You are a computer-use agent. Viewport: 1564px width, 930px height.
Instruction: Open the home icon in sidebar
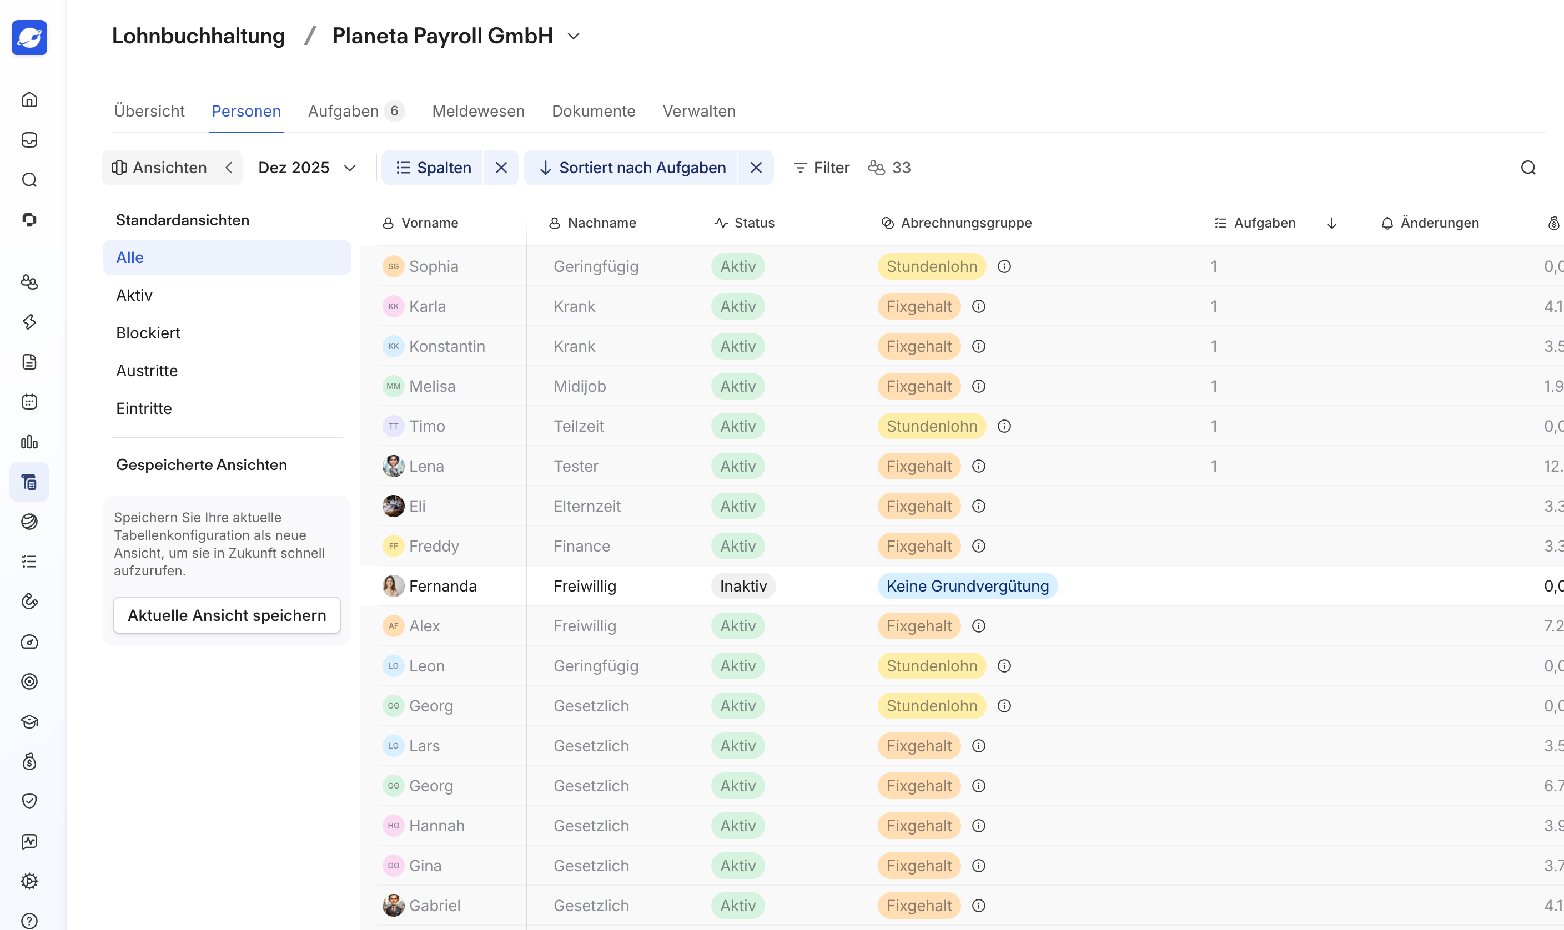pyautogui.click(x=29, y=100)
